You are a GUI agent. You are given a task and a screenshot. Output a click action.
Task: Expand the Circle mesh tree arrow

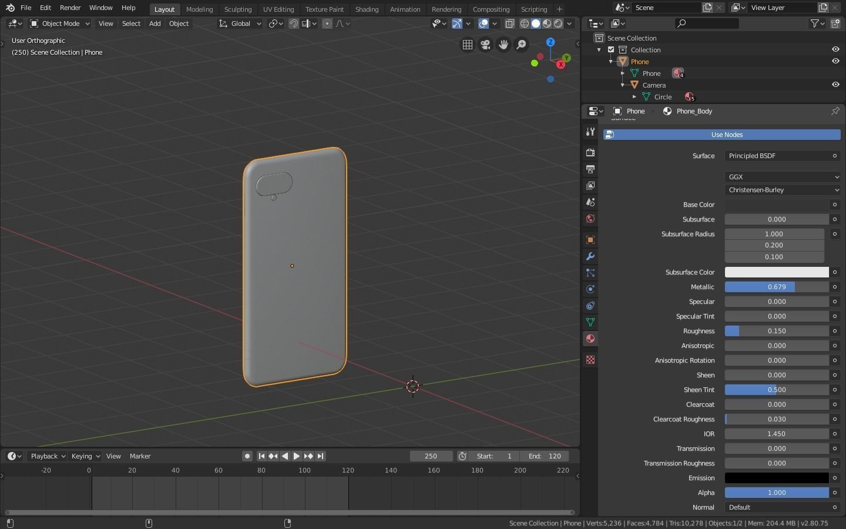(634, 97)
